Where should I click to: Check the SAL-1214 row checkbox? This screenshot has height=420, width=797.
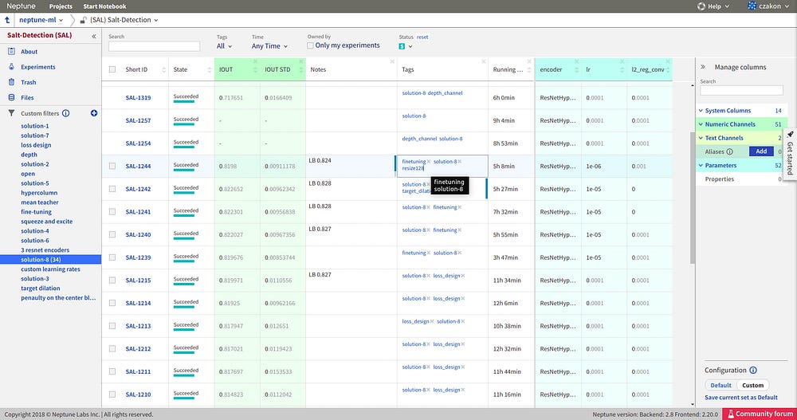click(x=112, y=303)
